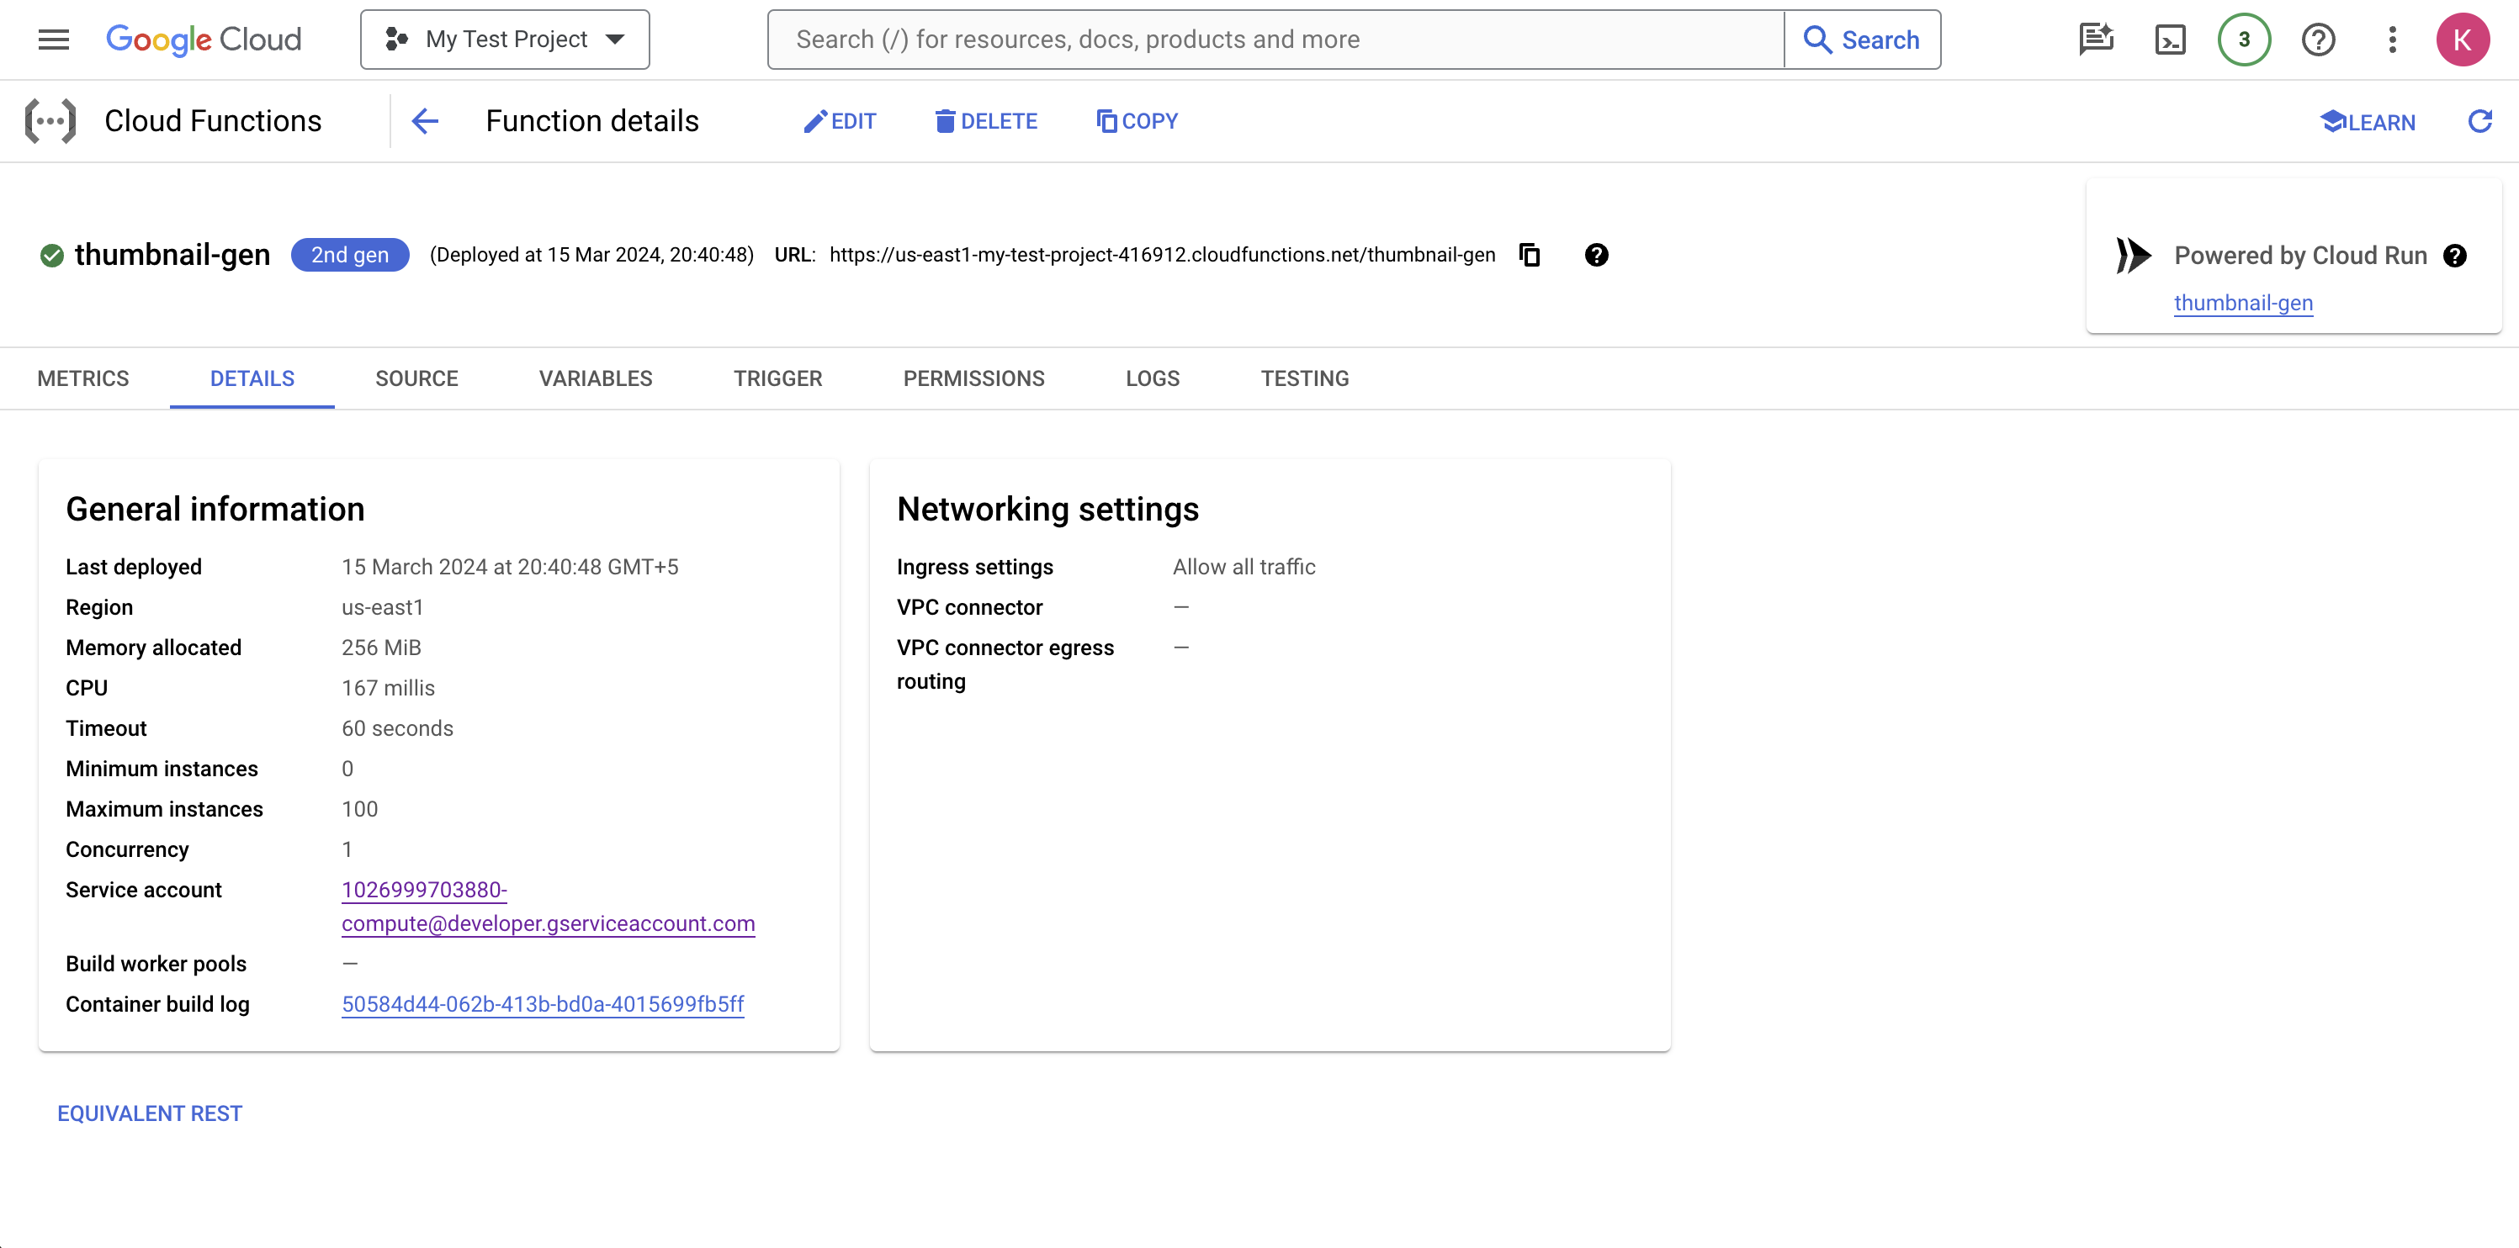Expand the My Test Project selector
Viewport: 2519px width, 1248px height.
(505, 40)
